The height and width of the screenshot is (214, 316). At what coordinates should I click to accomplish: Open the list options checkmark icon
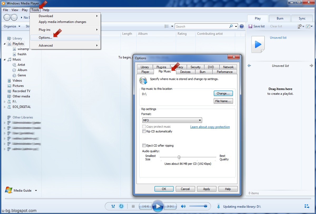coord(308,26)
